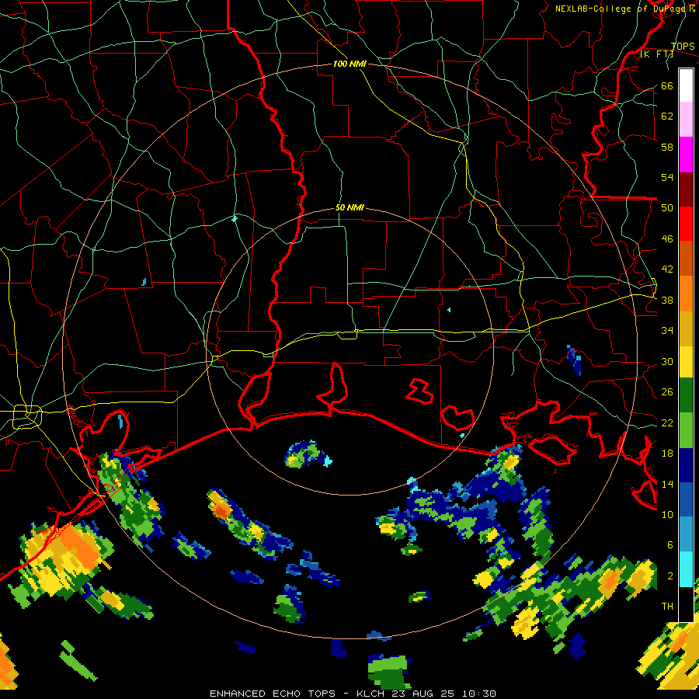Click the '100 NMI' range ring label

(x=349, y=64)
